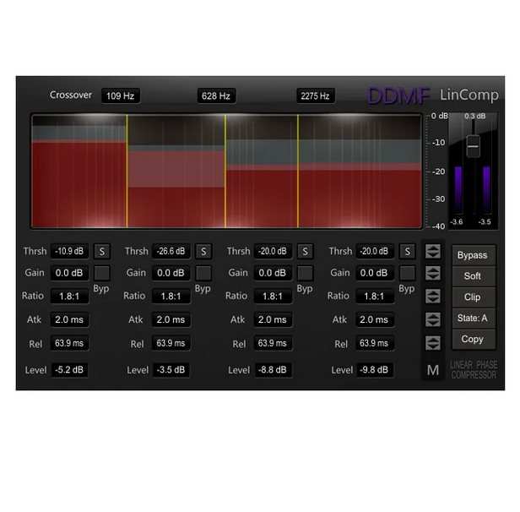Viewport: 520px width, 512px height.
Task: Click the Ratio row up/down arrows icon
Action: [x=433, y=296]
